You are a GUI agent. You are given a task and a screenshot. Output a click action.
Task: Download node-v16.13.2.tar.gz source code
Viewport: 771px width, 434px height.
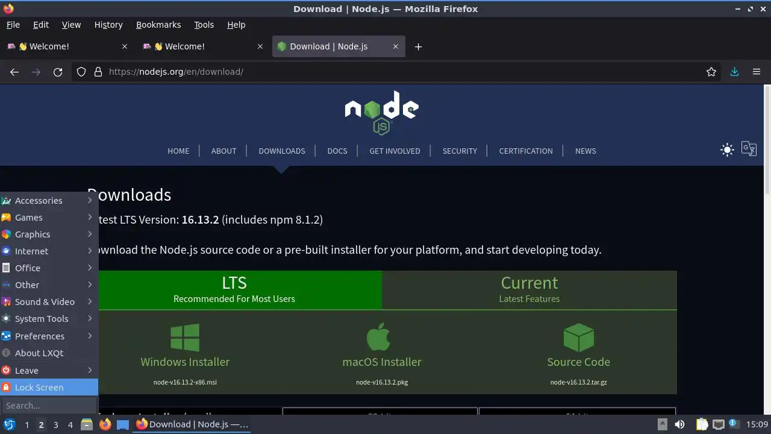[x=578, y=382]
